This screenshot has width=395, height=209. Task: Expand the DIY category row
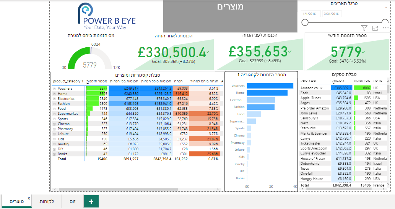tap(54, 149)
